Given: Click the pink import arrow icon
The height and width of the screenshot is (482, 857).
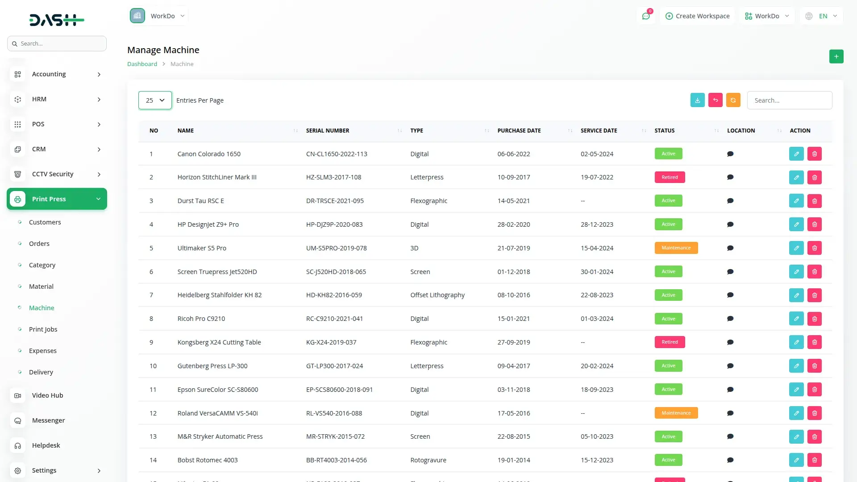Looking at the screenshot, I should coord(715,100).
